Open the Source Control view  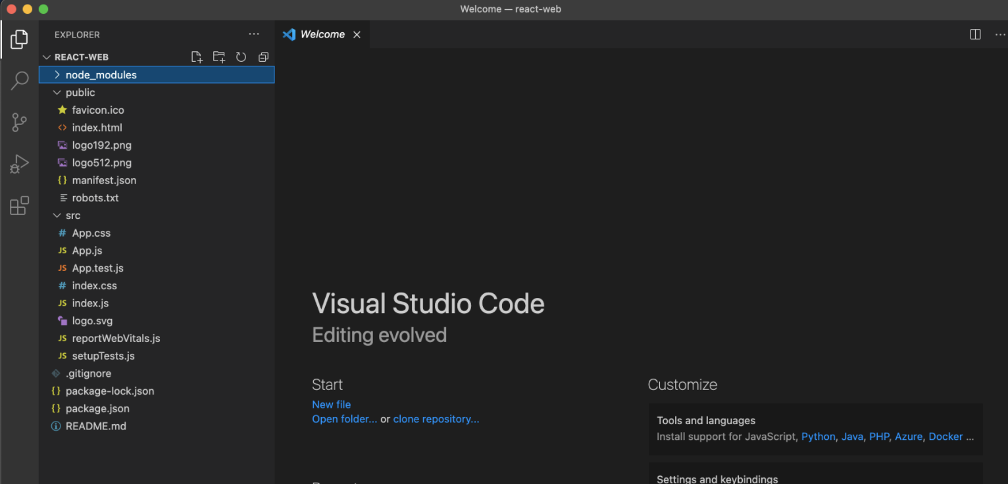[x=19, y=122]
